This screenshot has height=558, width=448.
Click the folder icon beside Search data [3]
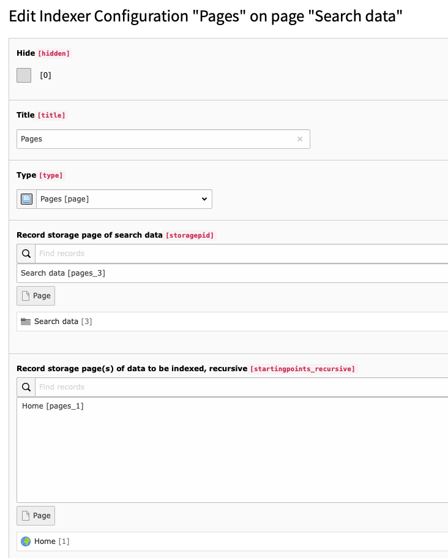(x=26, y=321)
